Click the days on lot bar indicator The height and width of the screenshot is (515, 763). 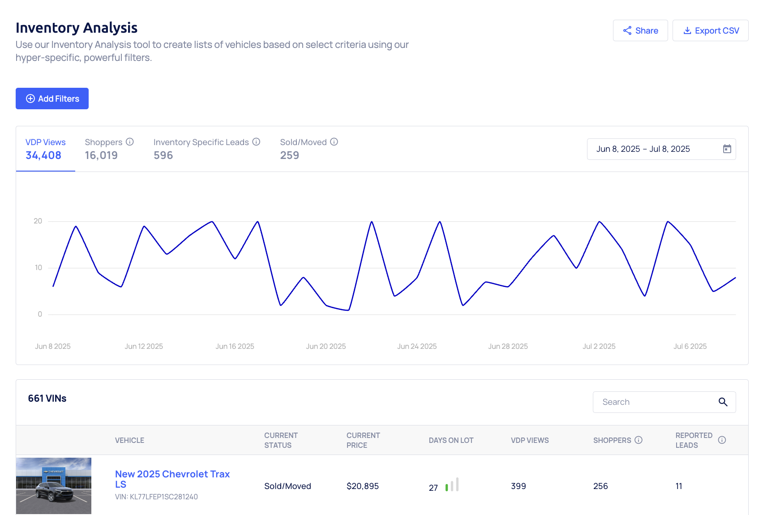point(452,485)
